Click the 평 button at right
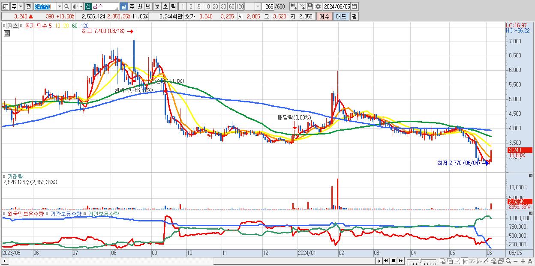Screen dimensions: 535x266 click(354, 16)
